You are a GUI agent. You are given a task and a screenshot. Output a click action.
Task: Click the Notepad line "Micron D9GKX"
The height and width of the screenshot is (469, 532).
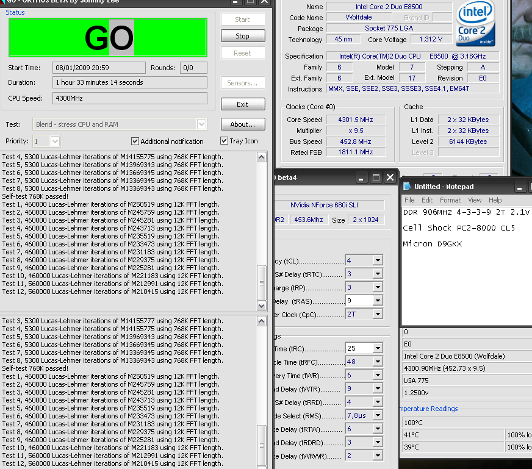click(432, 243)
